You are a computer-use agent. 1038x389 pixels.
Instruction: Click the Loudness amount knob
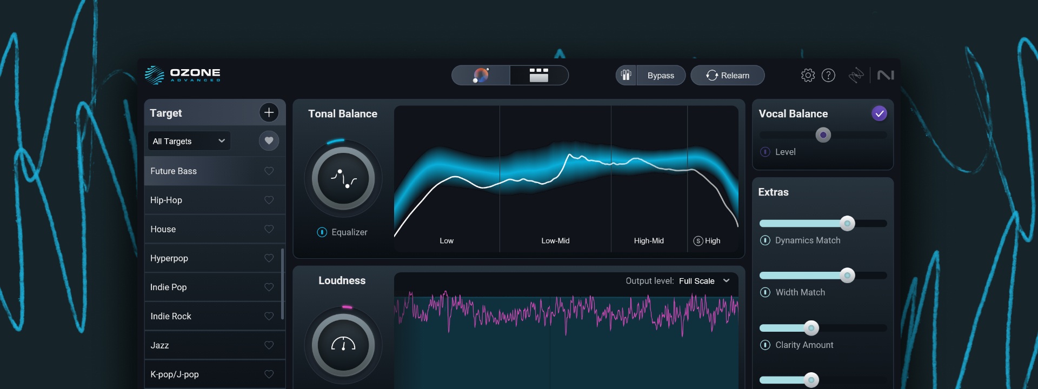click(x=343, y=345)
